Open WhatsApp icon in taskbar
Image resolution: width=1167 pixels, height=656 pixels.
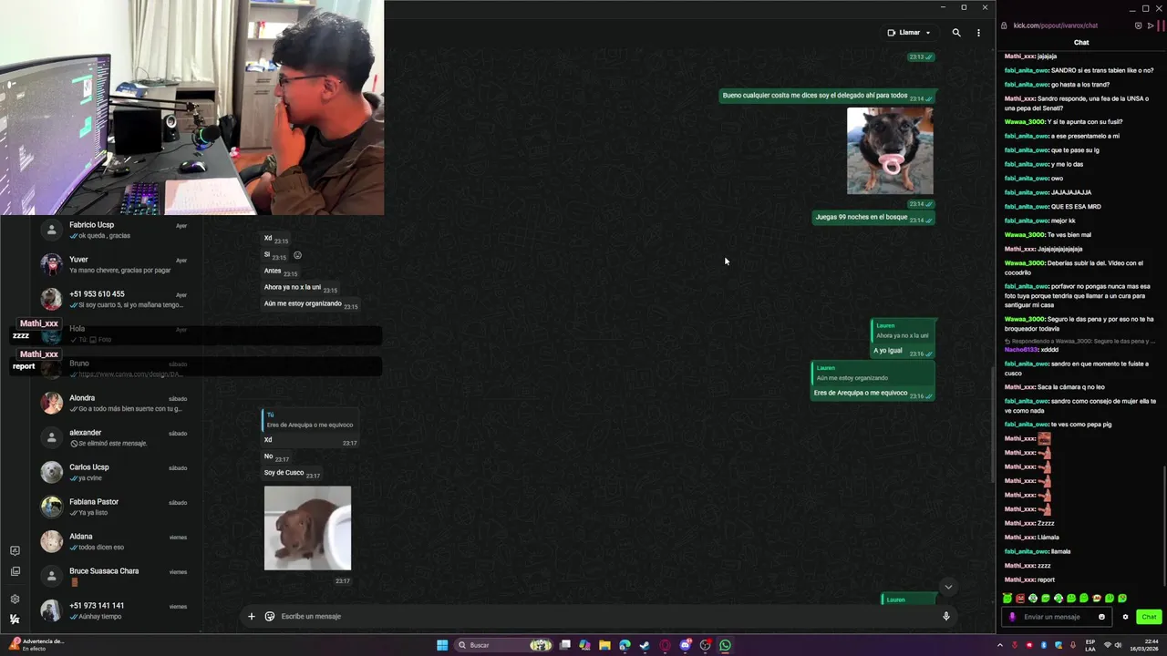(725, 645)
